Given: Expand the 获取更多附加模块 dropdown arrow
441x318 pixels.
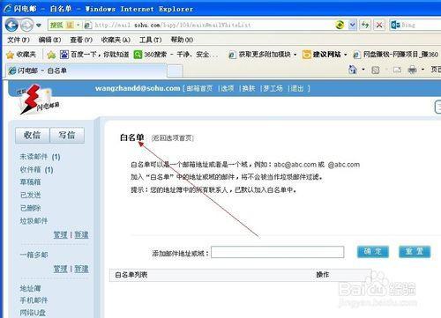Looking at the screenshot, I should (x=295, y=55).
